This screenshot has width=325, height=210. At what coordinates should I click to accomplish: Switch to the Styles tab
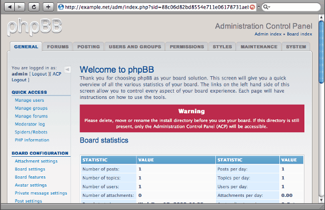pos(222,47)
